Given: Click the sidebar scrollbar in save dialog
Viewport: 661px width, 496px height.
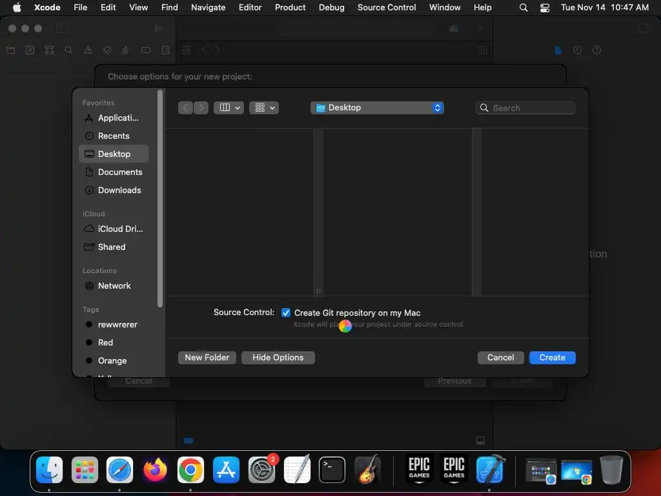Looking at the screenshot, I should pos(160,198).
